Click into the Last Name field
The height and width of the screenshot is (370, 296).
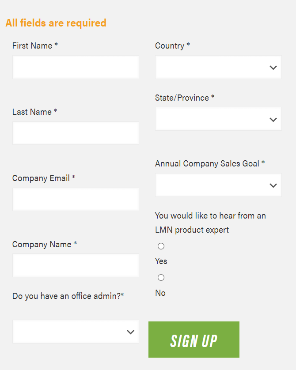pos(76,133)
